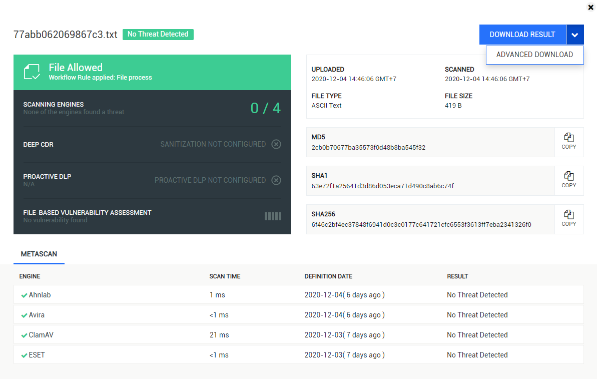Click the Download Result button
This screenshot has height=379, width=597.
pyautogui.click(x=522, y=35)
